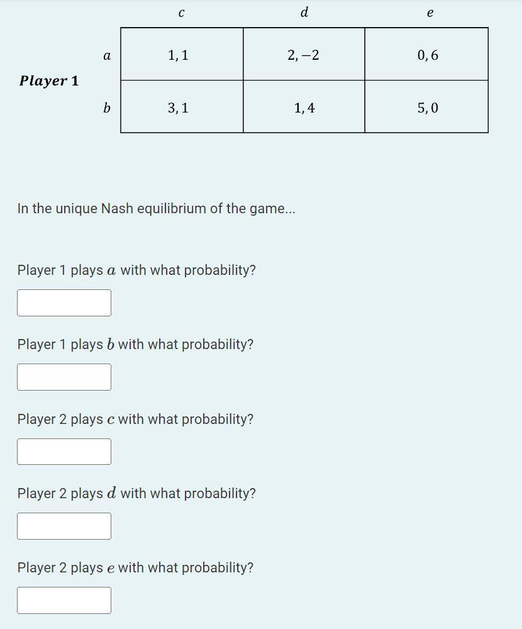Click the probability input for Player 1 playing b

tap(64, 377)
